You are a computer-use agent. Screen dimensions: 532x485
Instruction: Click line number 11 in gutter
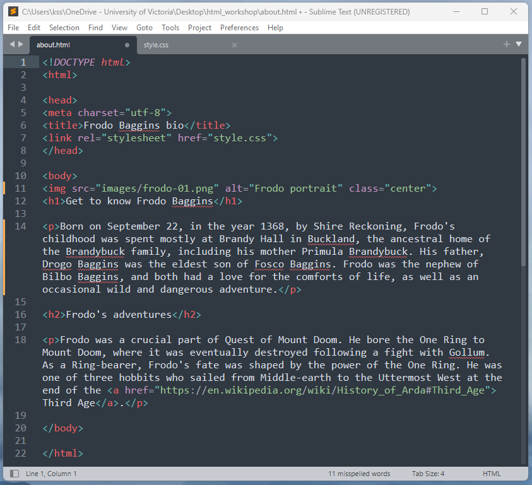point(20,188)
